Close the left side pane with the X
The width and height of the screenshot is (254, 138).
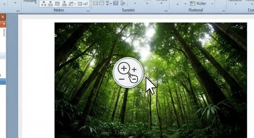click(x=3, y=17)
